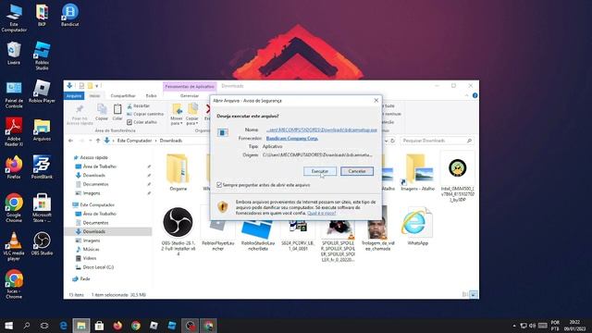Open Painel de Controle desktop icon
592x333 pixels.
point(14,94)
